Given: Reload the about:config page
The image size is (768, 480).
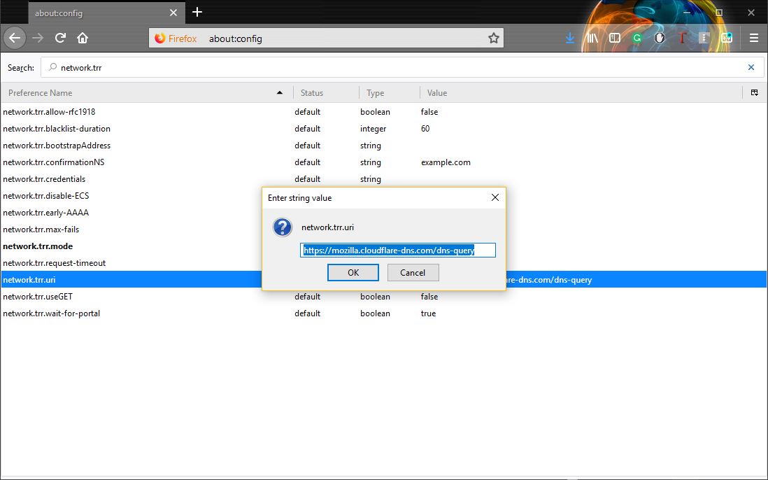Looking at the screenshot, I should click(x=61, y=38).
